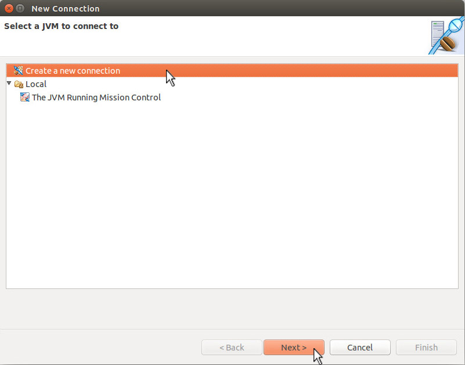Image resolution: width=465 pixels, height=365 pixels.
Task: Click the disabled Finish button
Action: [x=426, y=347]
